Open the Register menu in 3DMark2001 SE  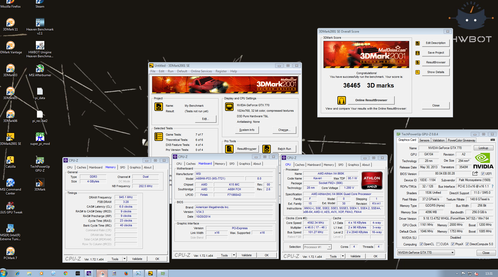click(x=221, y=71)
